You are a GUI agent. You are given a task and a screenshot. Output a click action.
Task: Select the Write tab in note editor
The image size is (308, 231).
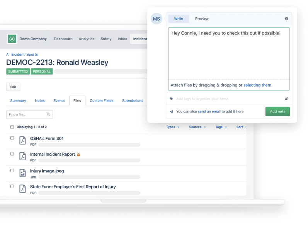[179, 19]
